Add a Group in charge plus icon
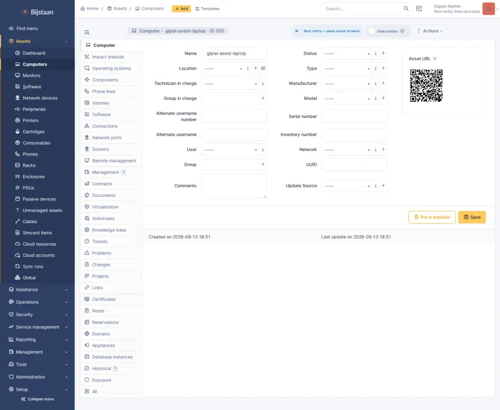This screenshot has height=410, width=500. coord(263,98)
